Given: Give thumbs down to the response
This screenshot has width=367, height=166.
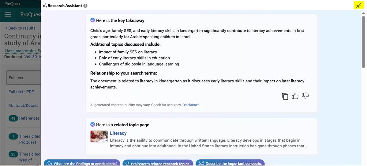Looking at the screenshot, I should [305, 96].
